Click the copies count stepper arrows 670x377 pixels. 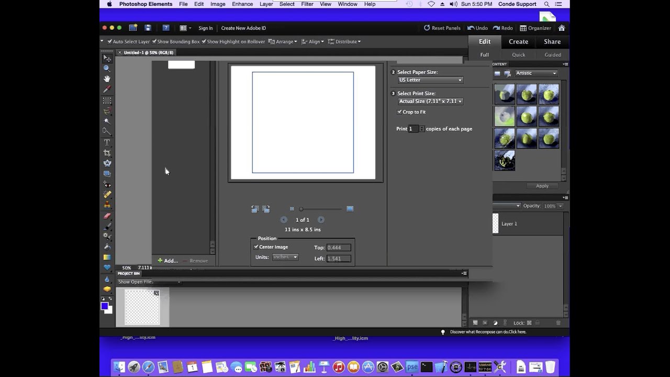coord(422,129)
